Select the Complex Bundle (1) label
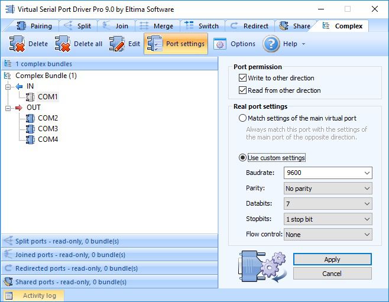Viewport: 389px width, 302px height. [x=46, y=76]
